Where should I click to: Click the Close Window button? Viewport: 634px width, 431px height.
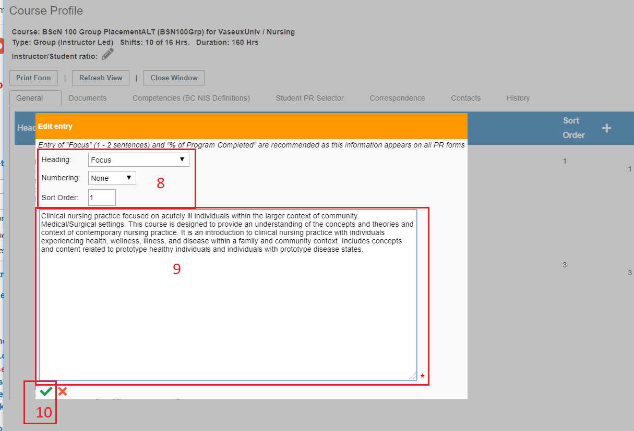174,78
